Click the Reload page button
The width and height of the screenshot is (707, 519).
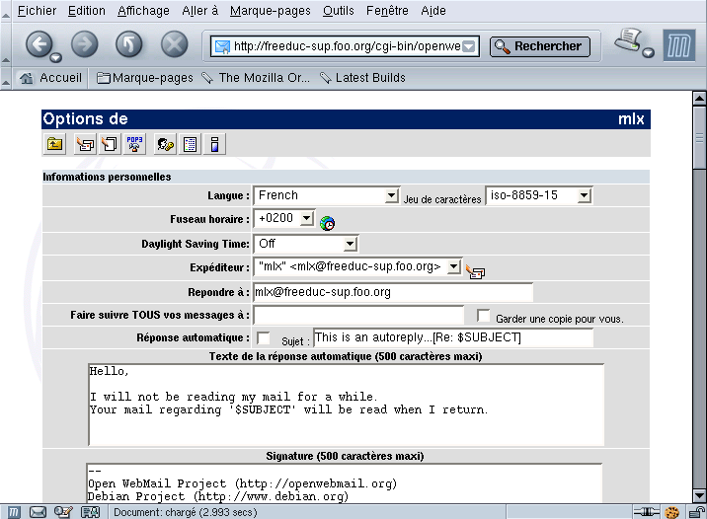pyautogui.click(x=128, y=44)
